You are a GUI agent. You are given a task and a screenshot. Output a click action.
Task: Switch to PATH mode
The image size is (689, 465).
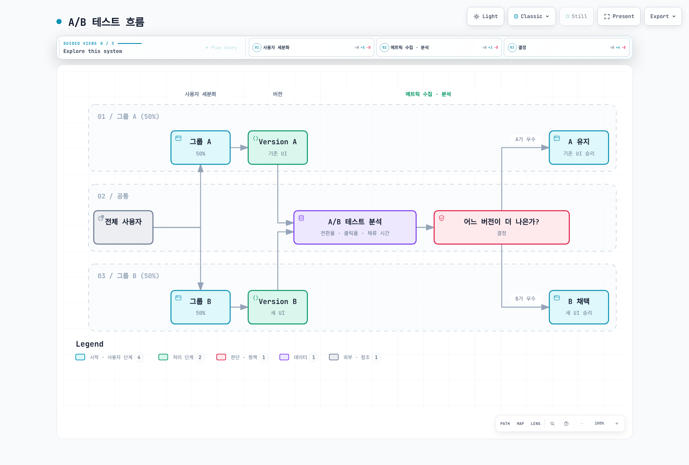click(x=505, y=424)
